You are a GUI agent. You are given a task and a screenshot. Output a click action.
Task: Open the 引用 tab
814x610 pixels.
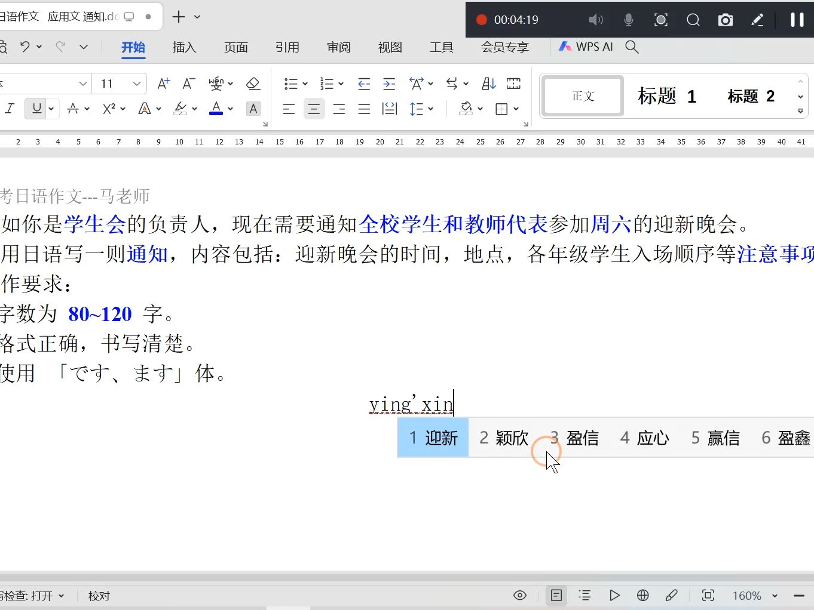[x=287, y=47]
